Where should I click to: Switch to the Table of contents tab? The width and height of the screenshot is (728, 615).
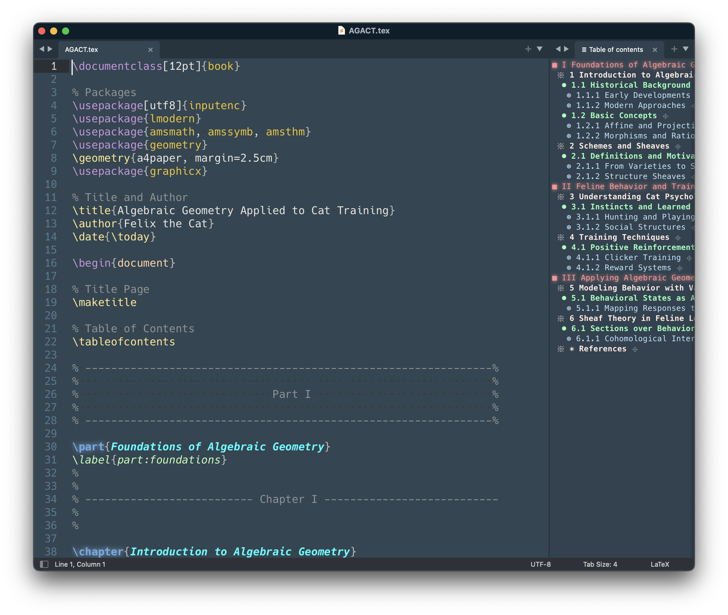click(619, 50)
